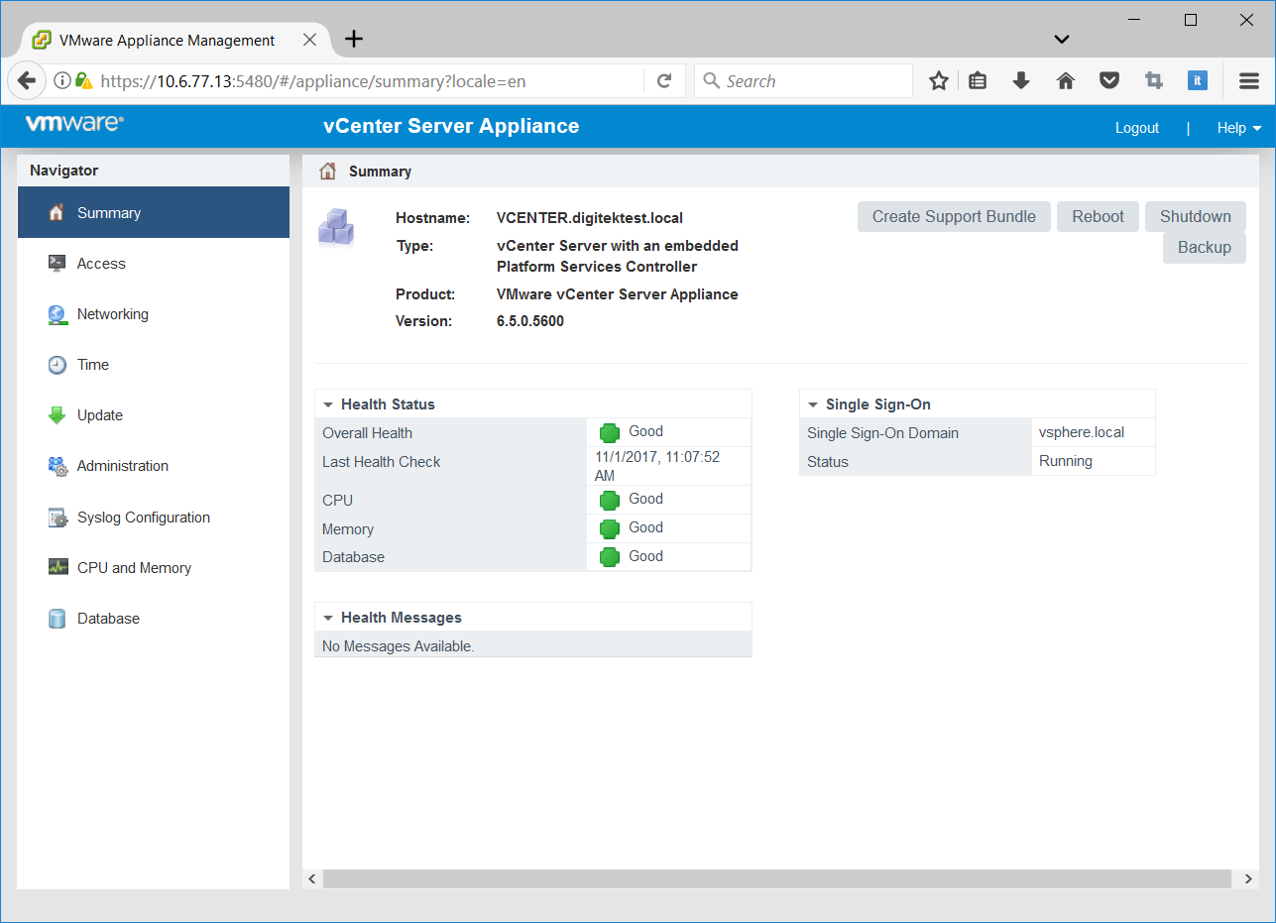Open a new browser tab with plus
This screenshot has height=923, width=1276.
[354, 40]
